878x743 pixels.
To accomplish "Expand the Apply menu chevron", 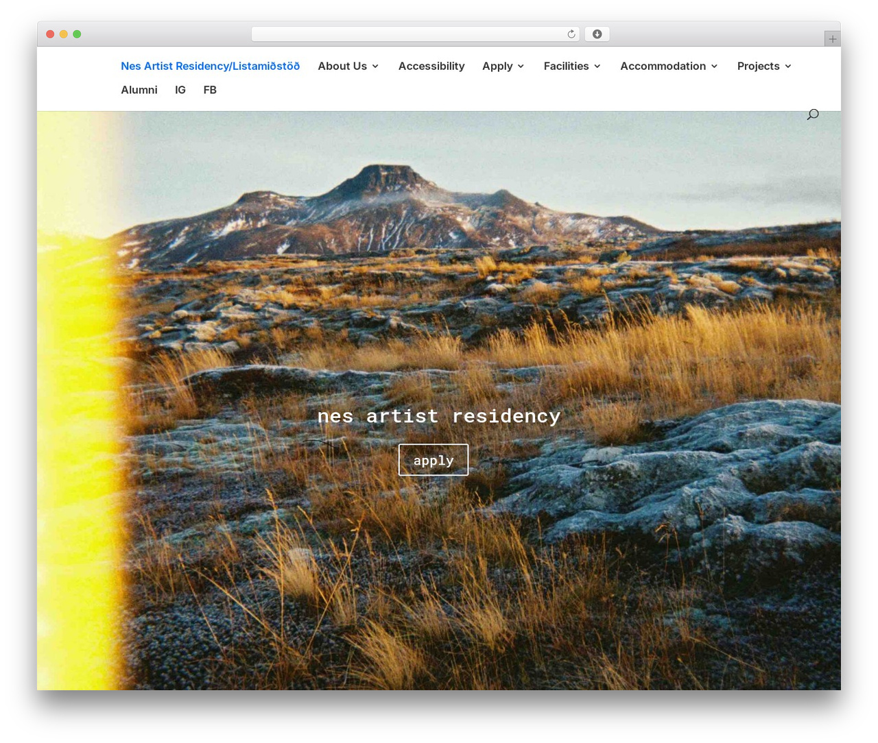I will point(521,66).
